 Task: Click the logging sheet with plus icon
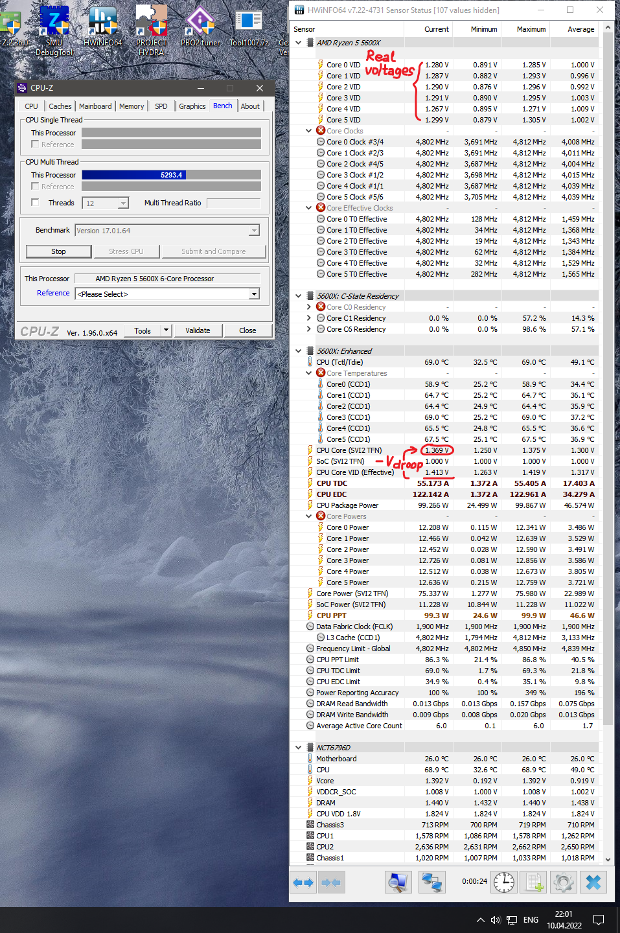coord(534,882)
